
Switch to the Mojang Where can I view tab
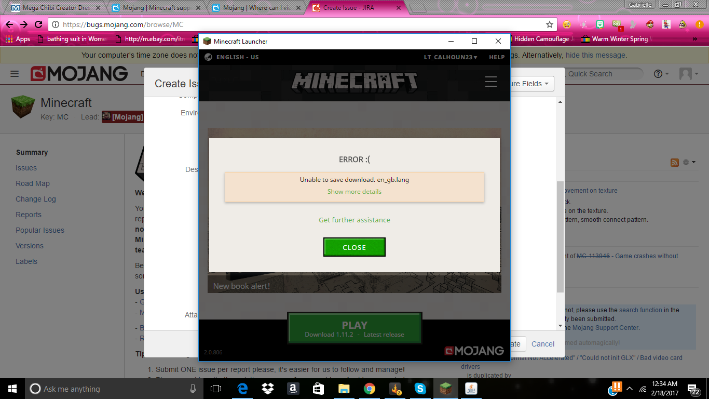click(256, 8)
